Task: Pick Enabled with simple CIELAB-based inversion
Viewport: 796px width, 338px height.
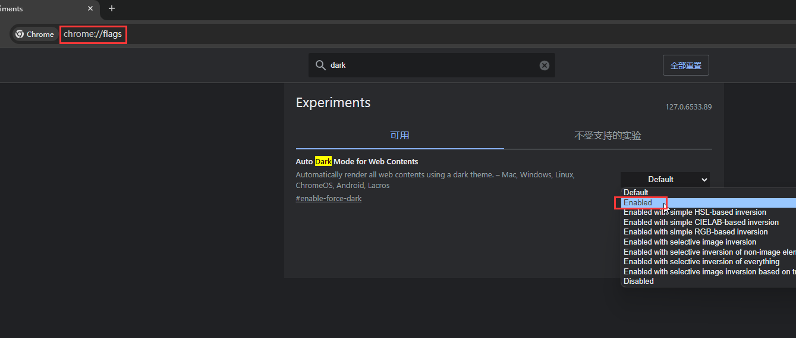Action: click(701, 222)
